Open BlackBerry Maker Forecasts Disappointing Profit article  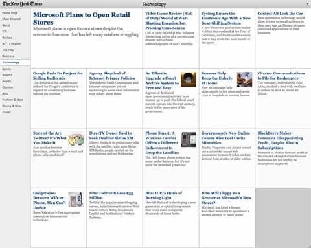280,141
